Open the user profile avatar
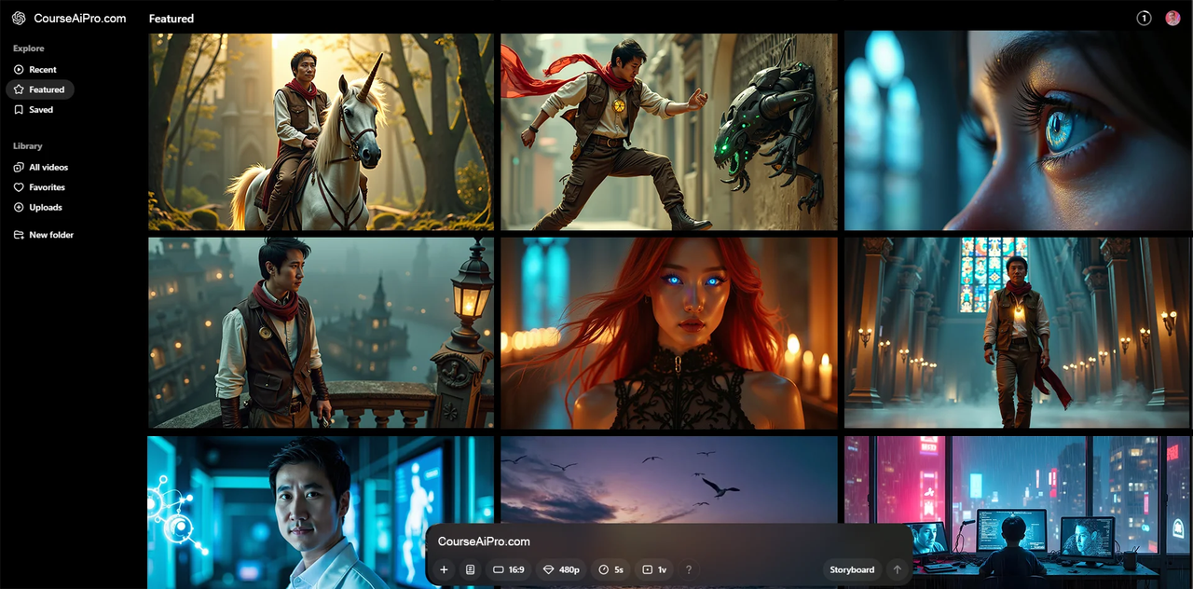 tap(1172, 18)
